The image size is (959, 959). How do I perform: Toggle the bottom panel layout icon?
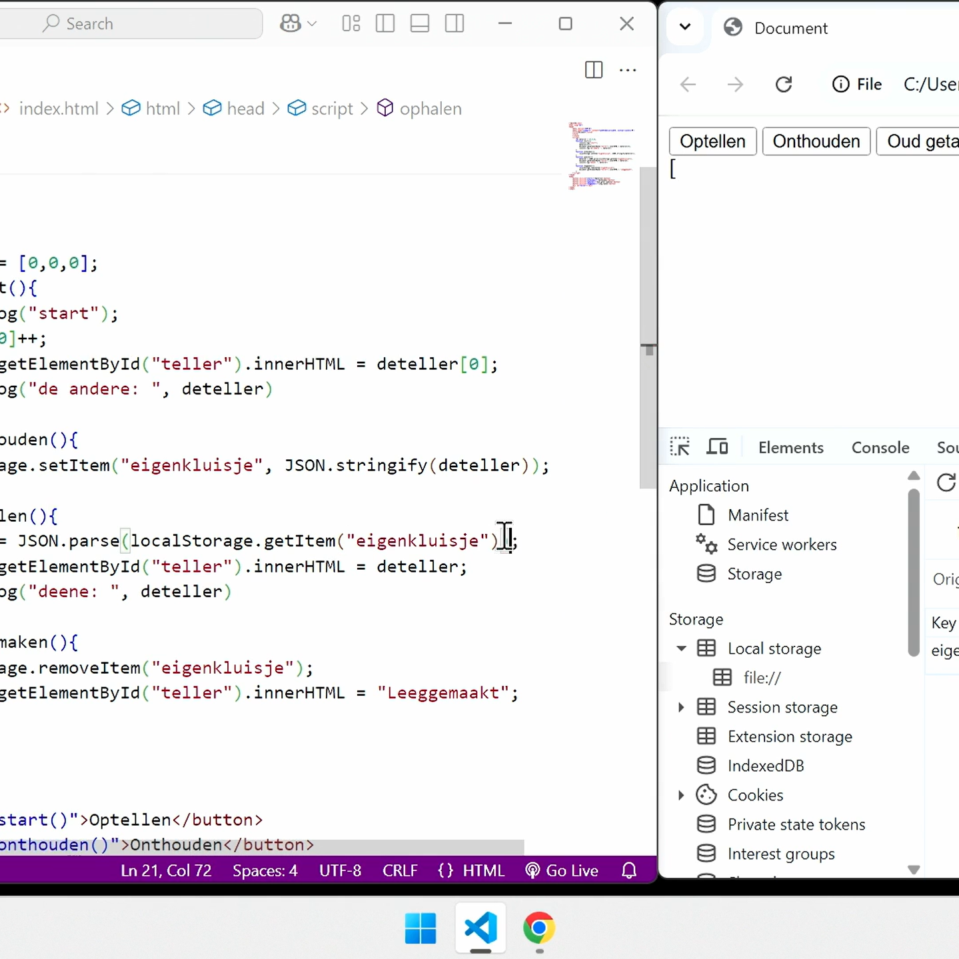click(x=420, y=24)
